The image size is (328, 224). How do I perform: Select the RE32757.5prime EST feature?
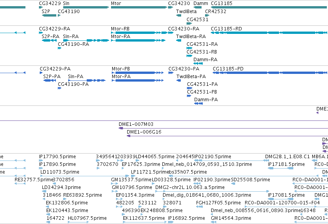20,184
